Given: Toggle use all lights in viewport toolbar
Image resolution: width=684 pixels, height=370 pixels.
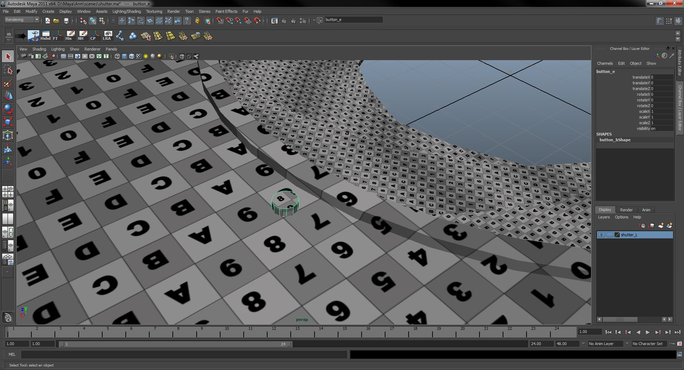Looking at the screenshot, I should [x=145, y=56].
